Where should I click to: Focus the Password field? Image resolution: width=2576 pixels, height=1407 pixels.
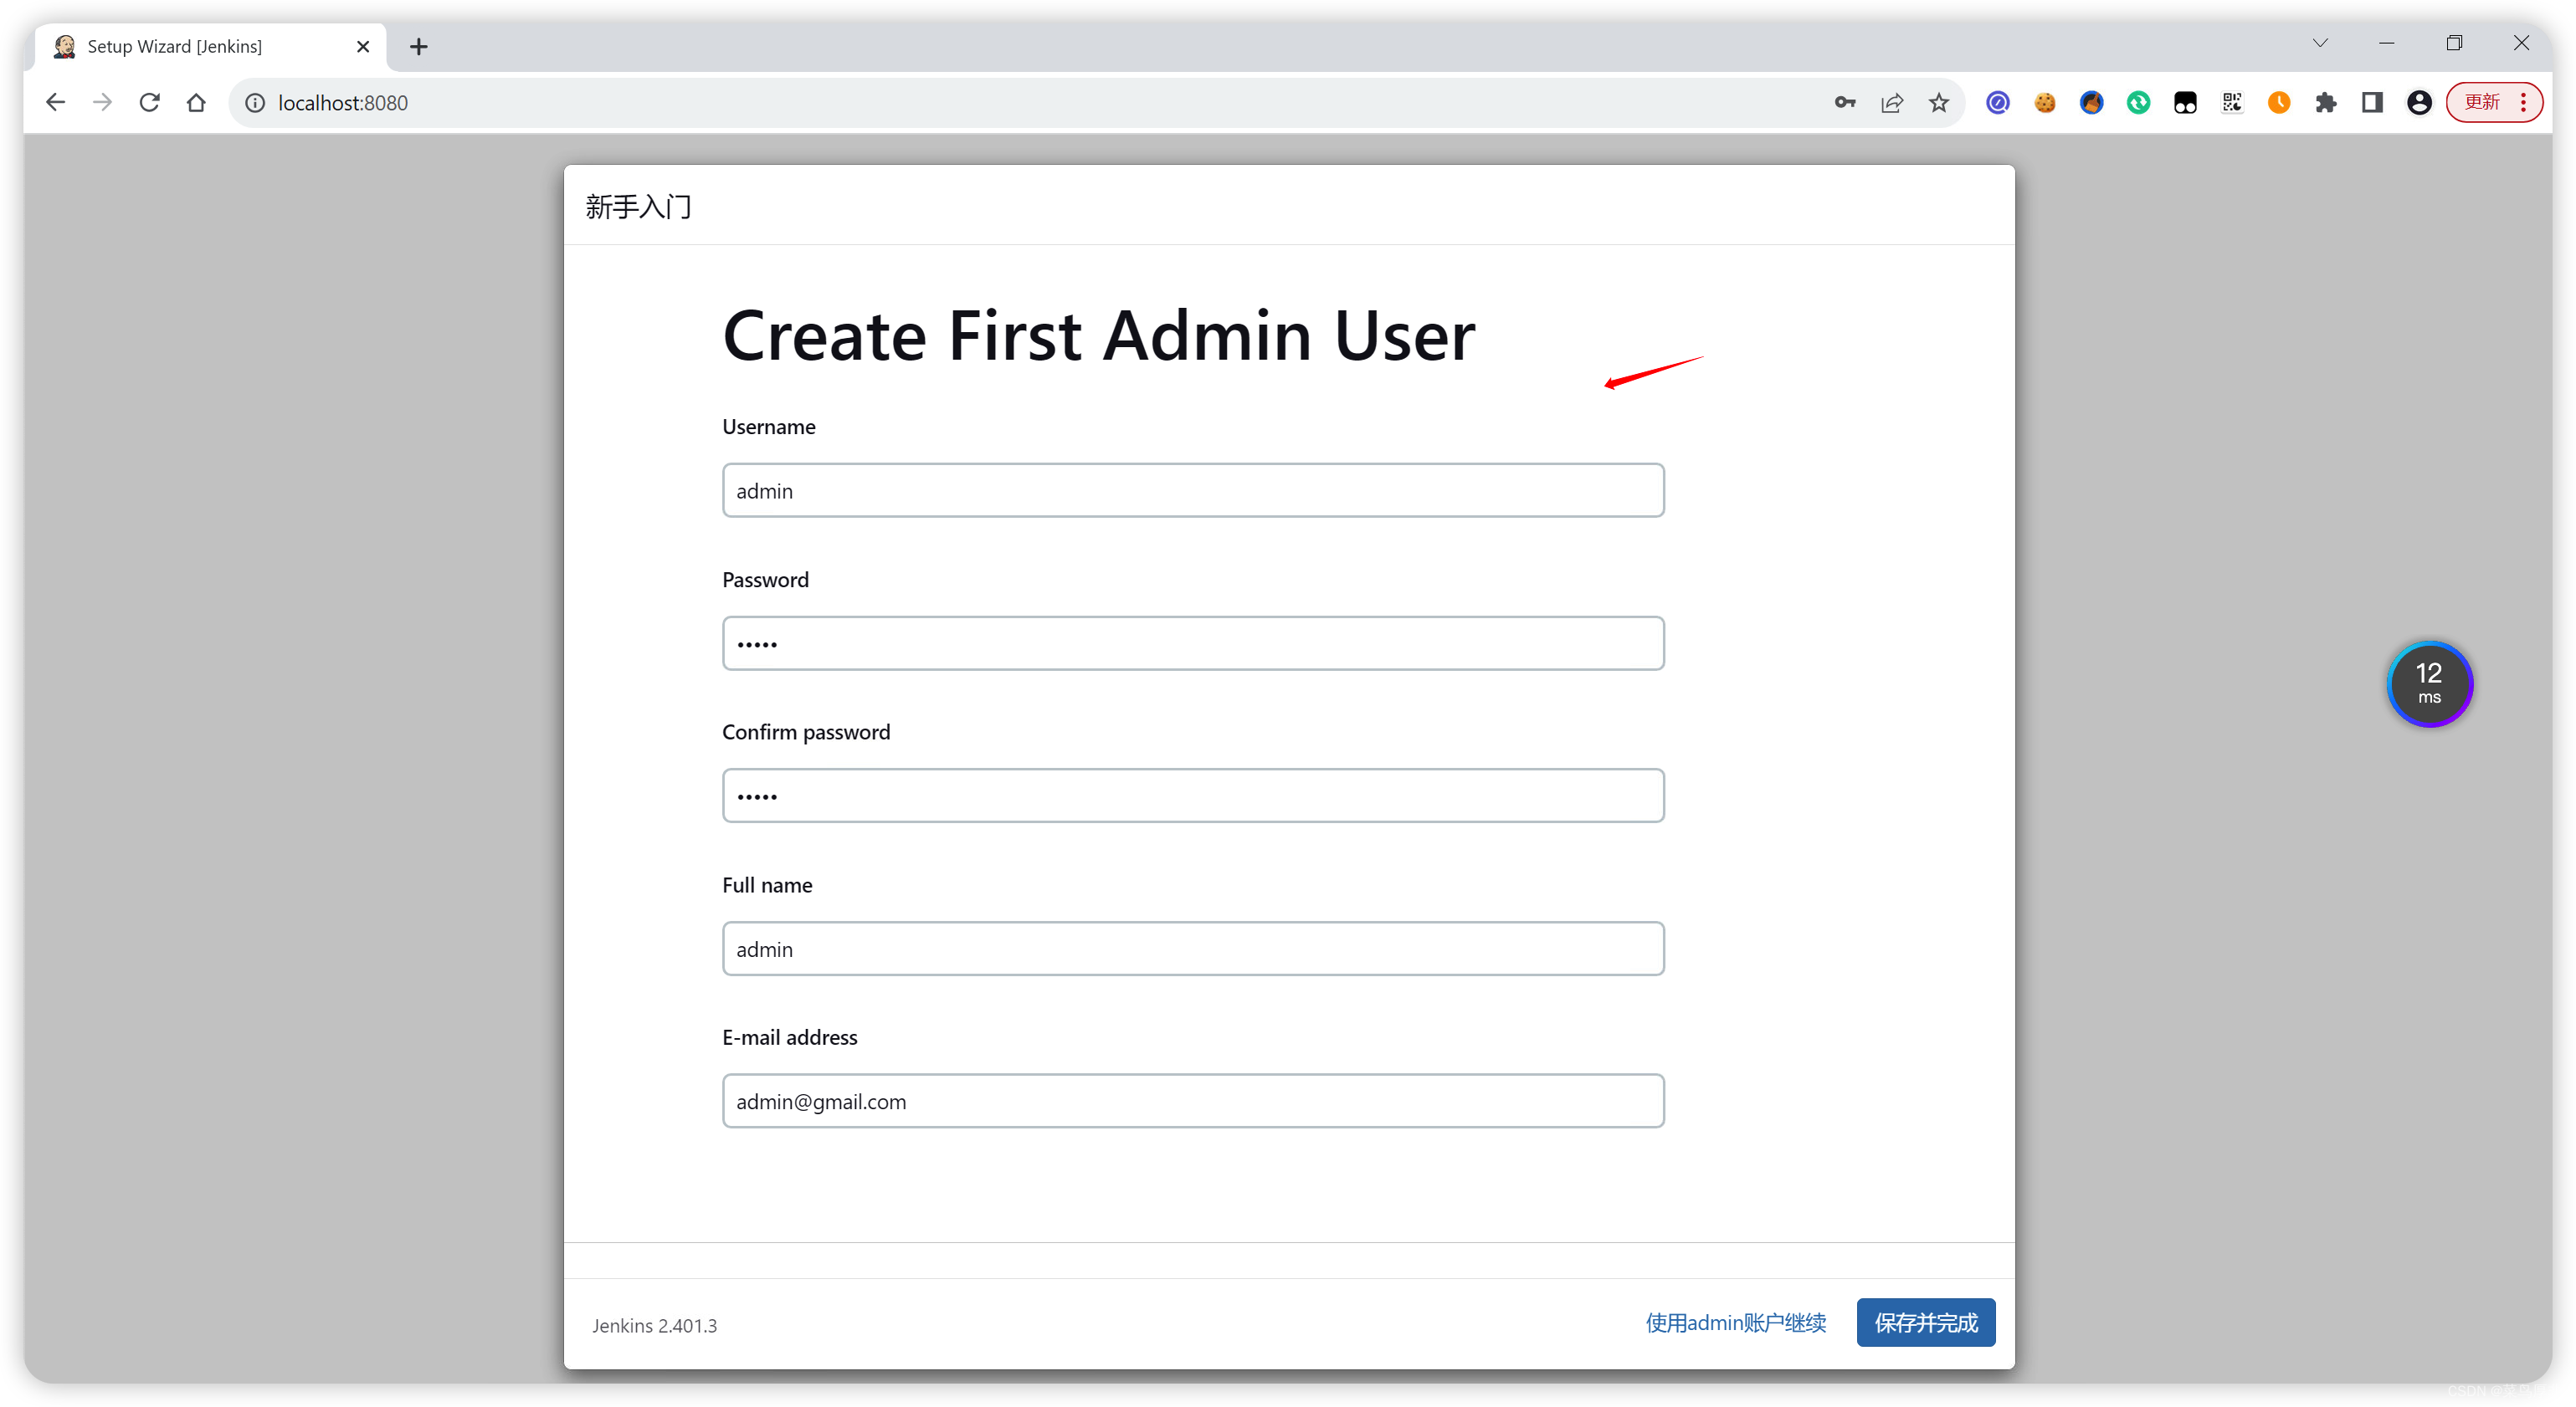[x=1193, y=642]
